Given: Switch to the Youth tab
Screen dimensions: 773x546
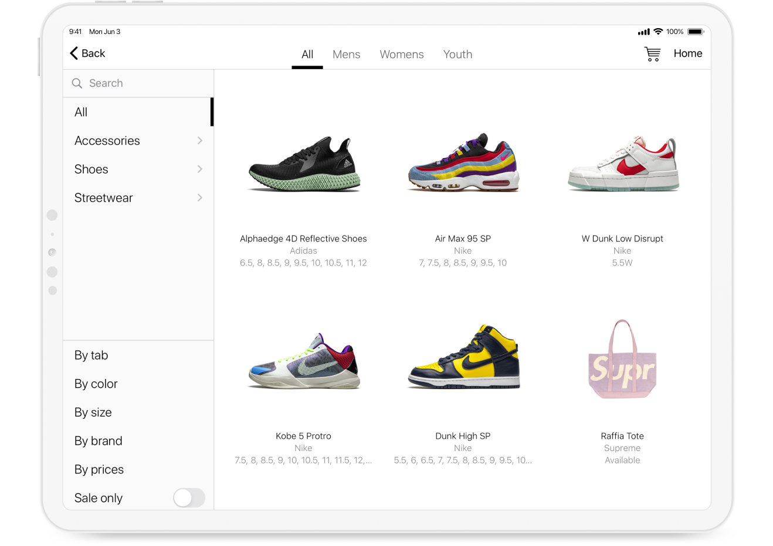Looking at the screenshot, I should pyautogui.click(x=457, y=54).
